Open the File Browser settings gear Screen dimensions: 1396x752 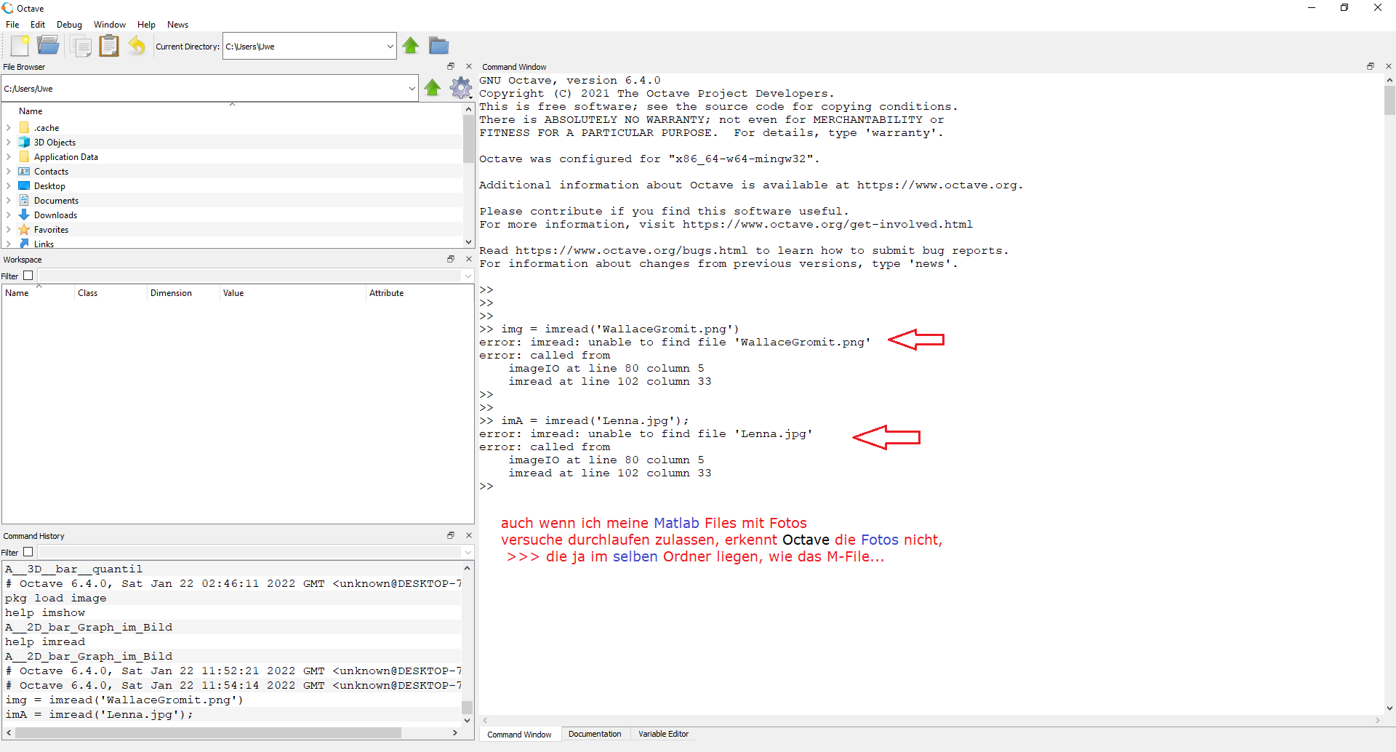pyautogui.click(x=460, y=88)
